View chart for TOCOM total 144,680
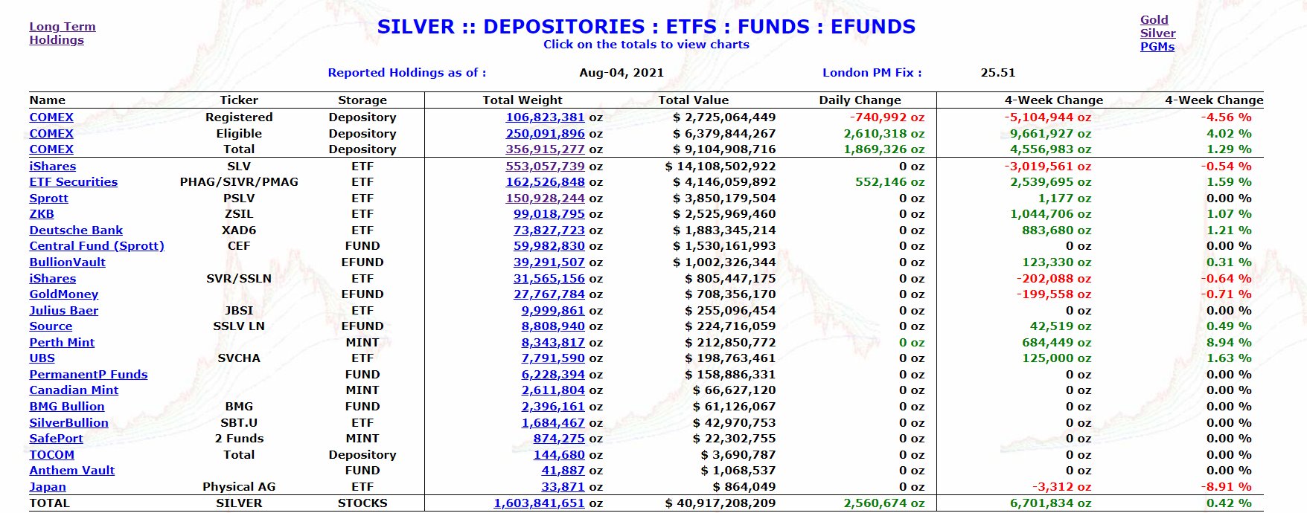 [559, 455]
